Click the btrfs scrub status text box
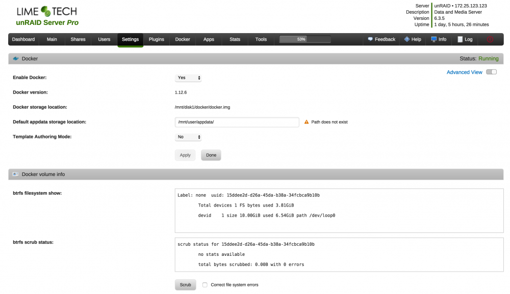This screenshot has height=294, width=510. click(339, 255)
